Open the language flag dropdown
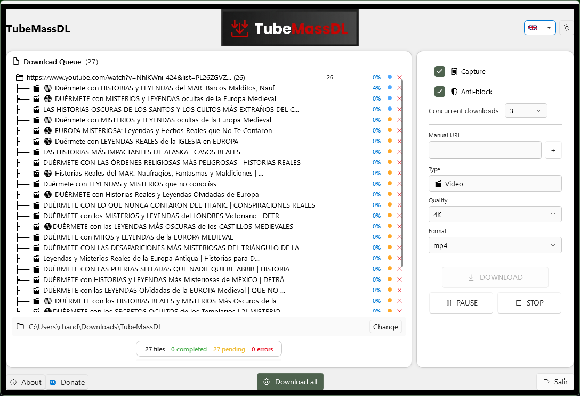The image size is (580, 396). (x=539, y=28)
